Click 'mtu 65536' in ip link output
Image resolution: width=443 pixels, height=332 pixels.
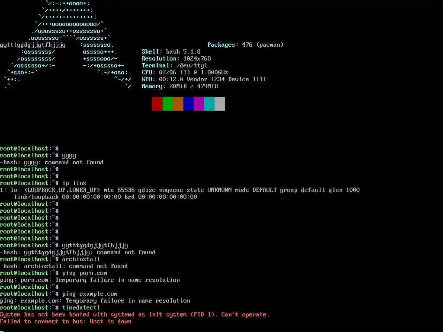pyautogui.click(x=119, y=190)
